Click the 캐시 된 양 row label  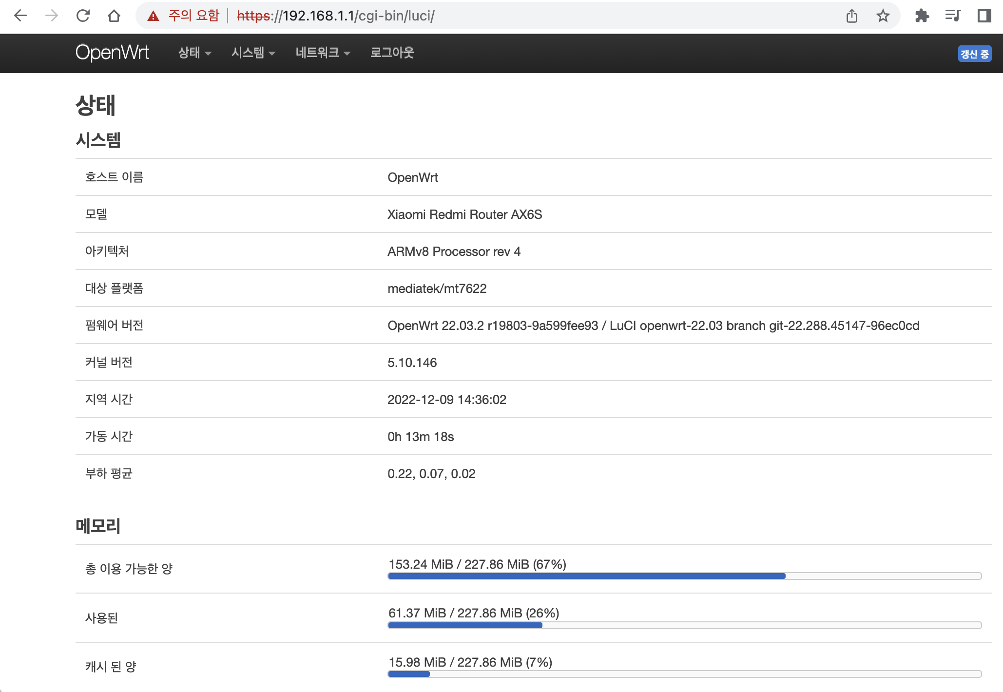(111, 667)
